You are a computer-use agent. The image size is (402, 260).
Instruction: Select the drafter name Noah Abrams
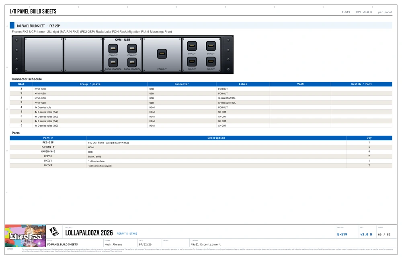point(113,245)
